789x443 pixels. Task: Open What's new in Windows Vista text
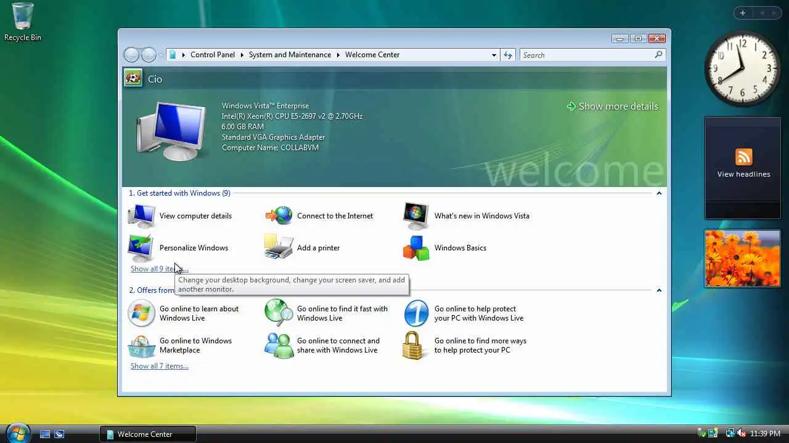click(482, 216)
